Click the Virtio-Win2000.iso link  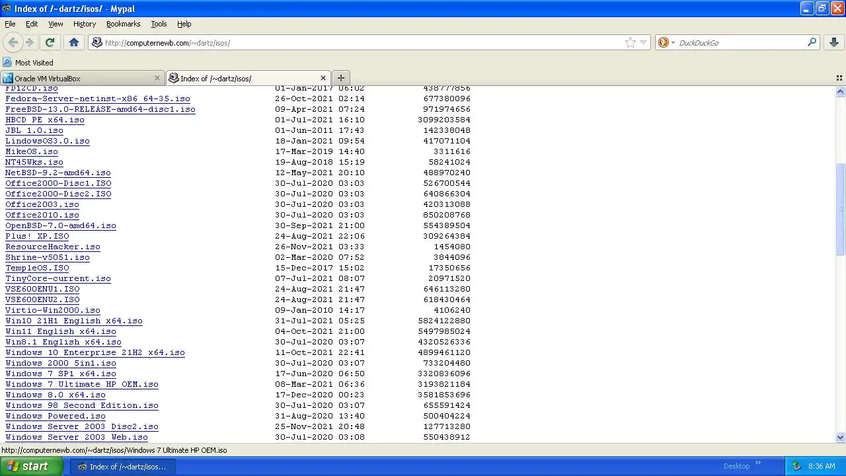(53, 310)
